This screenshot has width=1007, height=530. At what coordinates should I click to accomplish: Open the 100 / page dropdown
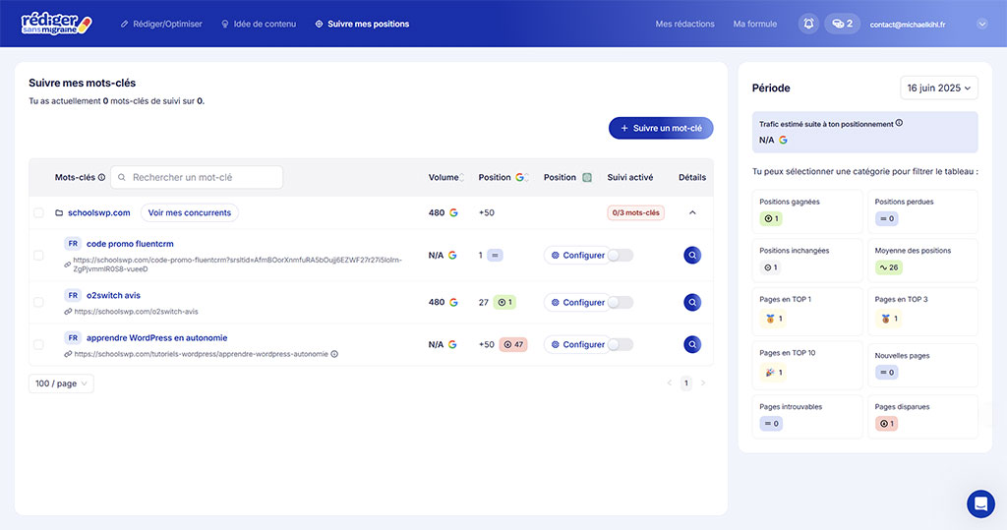(x=61, y=383)
